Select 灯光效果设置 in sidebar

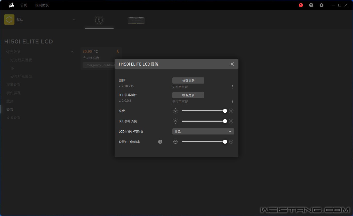click(21, 60)
